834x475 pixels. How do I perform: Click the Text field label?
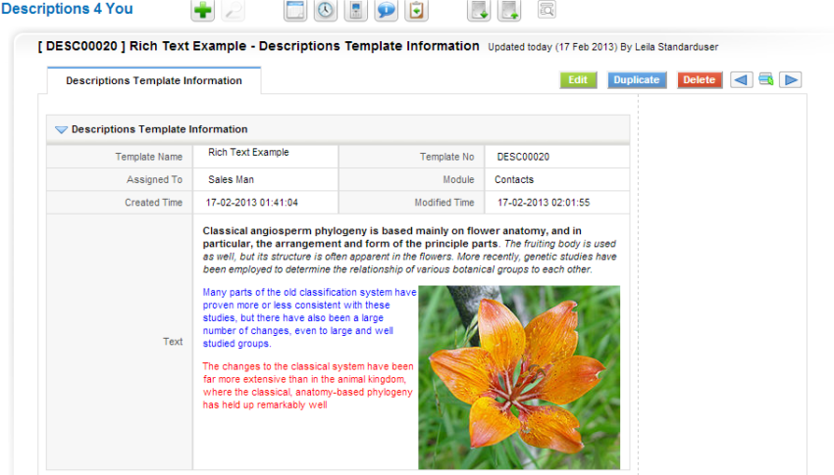point(173,342)
